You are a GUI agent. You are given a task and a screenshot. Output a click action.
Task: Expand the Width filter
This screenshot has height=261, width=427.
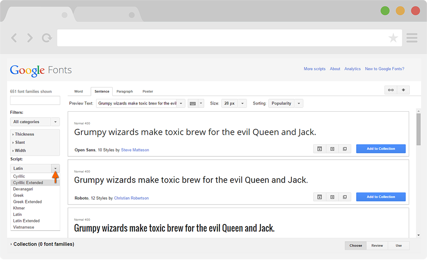point(19,151)
